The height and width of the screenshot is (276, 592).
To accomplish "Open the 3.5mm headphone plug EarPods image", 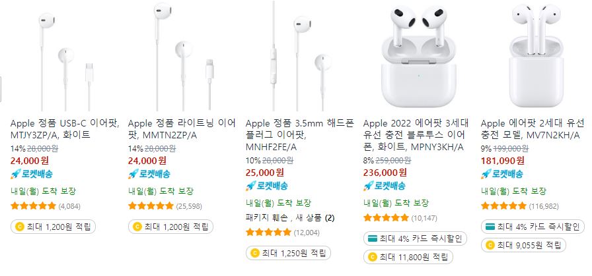I will 300,57.
